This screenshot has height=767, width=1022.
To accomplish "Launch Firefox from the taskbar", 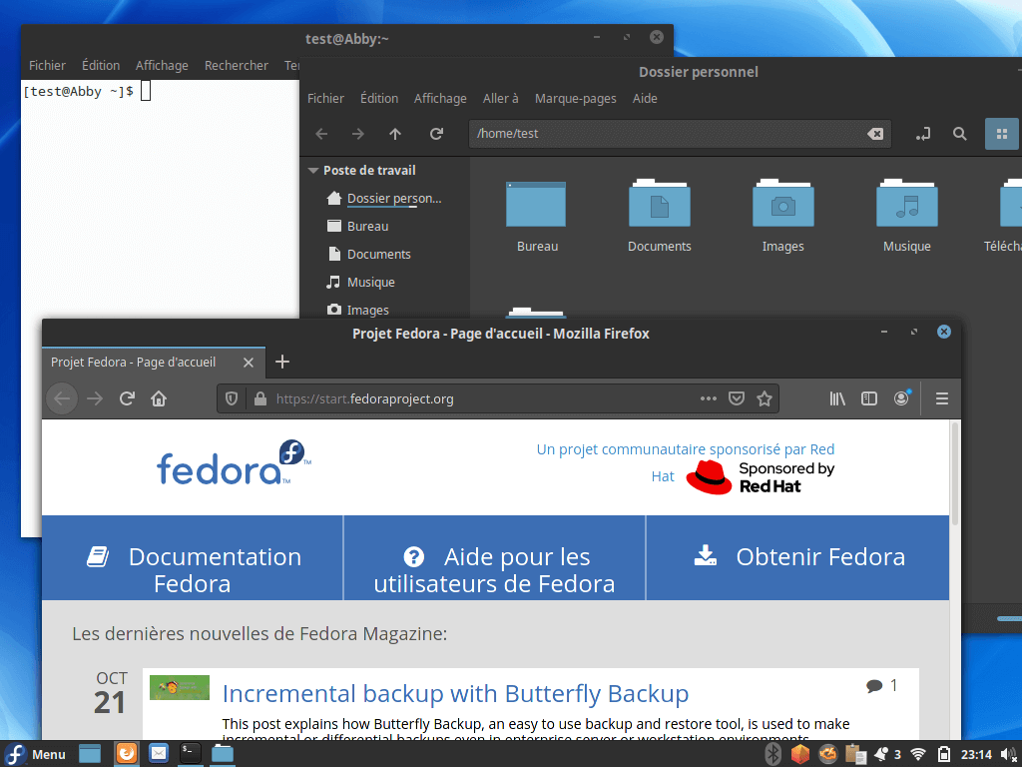I will point(127,754).
